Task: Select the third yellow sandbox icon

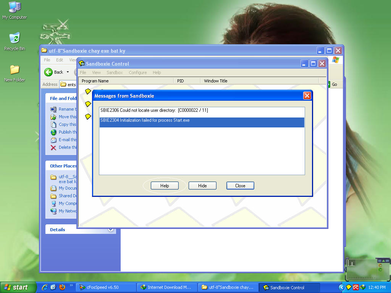Action: point(88,116)
